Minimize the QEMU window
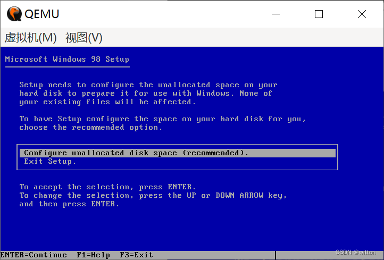Image resolution: width=384 pixels, height=260 pixels. click(276, 14)
